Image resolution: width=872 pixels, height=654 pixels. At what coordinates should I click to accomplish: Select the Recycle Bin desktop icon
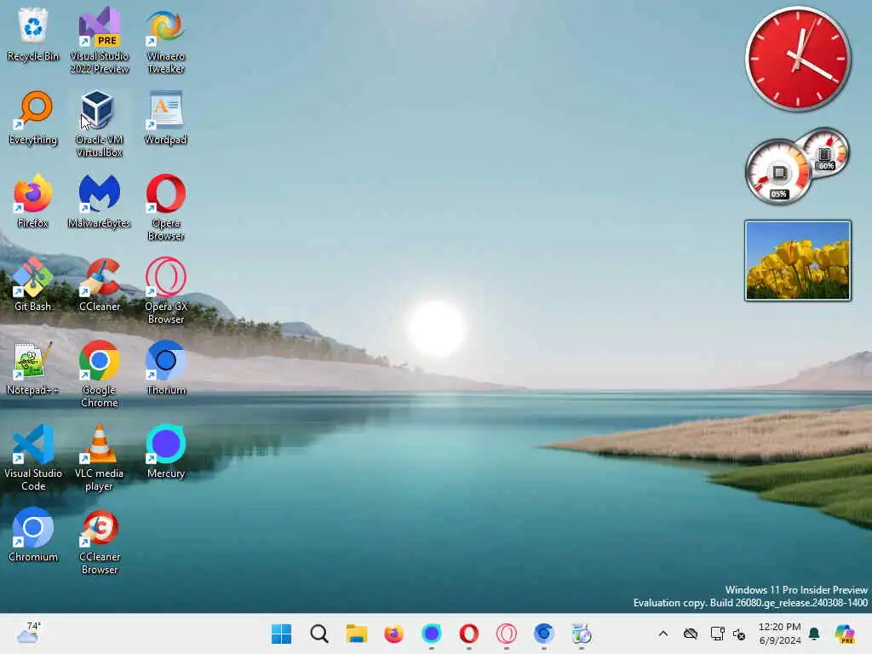click(x=33, y=34)
